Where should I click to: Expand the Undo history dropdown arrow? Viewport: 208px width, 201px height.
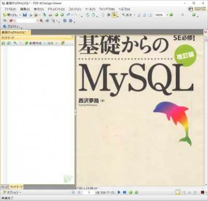coord(72,15)
